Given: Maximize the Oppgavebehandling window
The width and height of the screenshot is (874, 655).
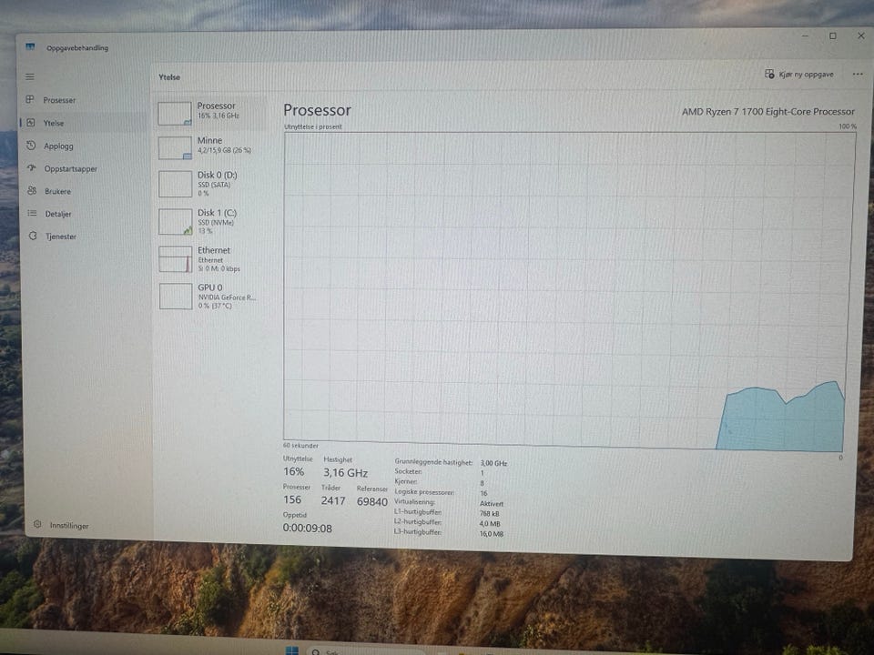Looking at the screenshot, I should coord(833,35).
